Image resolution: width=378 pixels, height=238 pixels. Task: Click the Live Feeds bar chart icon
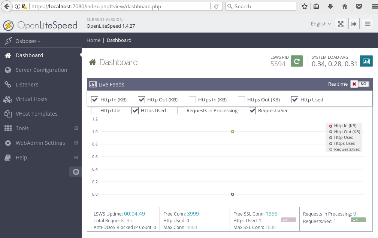93,84
